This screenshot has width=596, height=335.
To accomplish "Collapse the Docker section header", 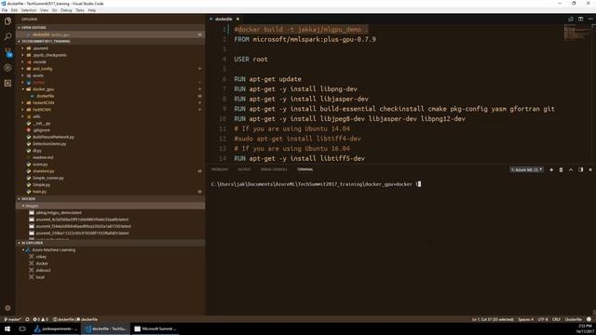I will coord(110,198).
